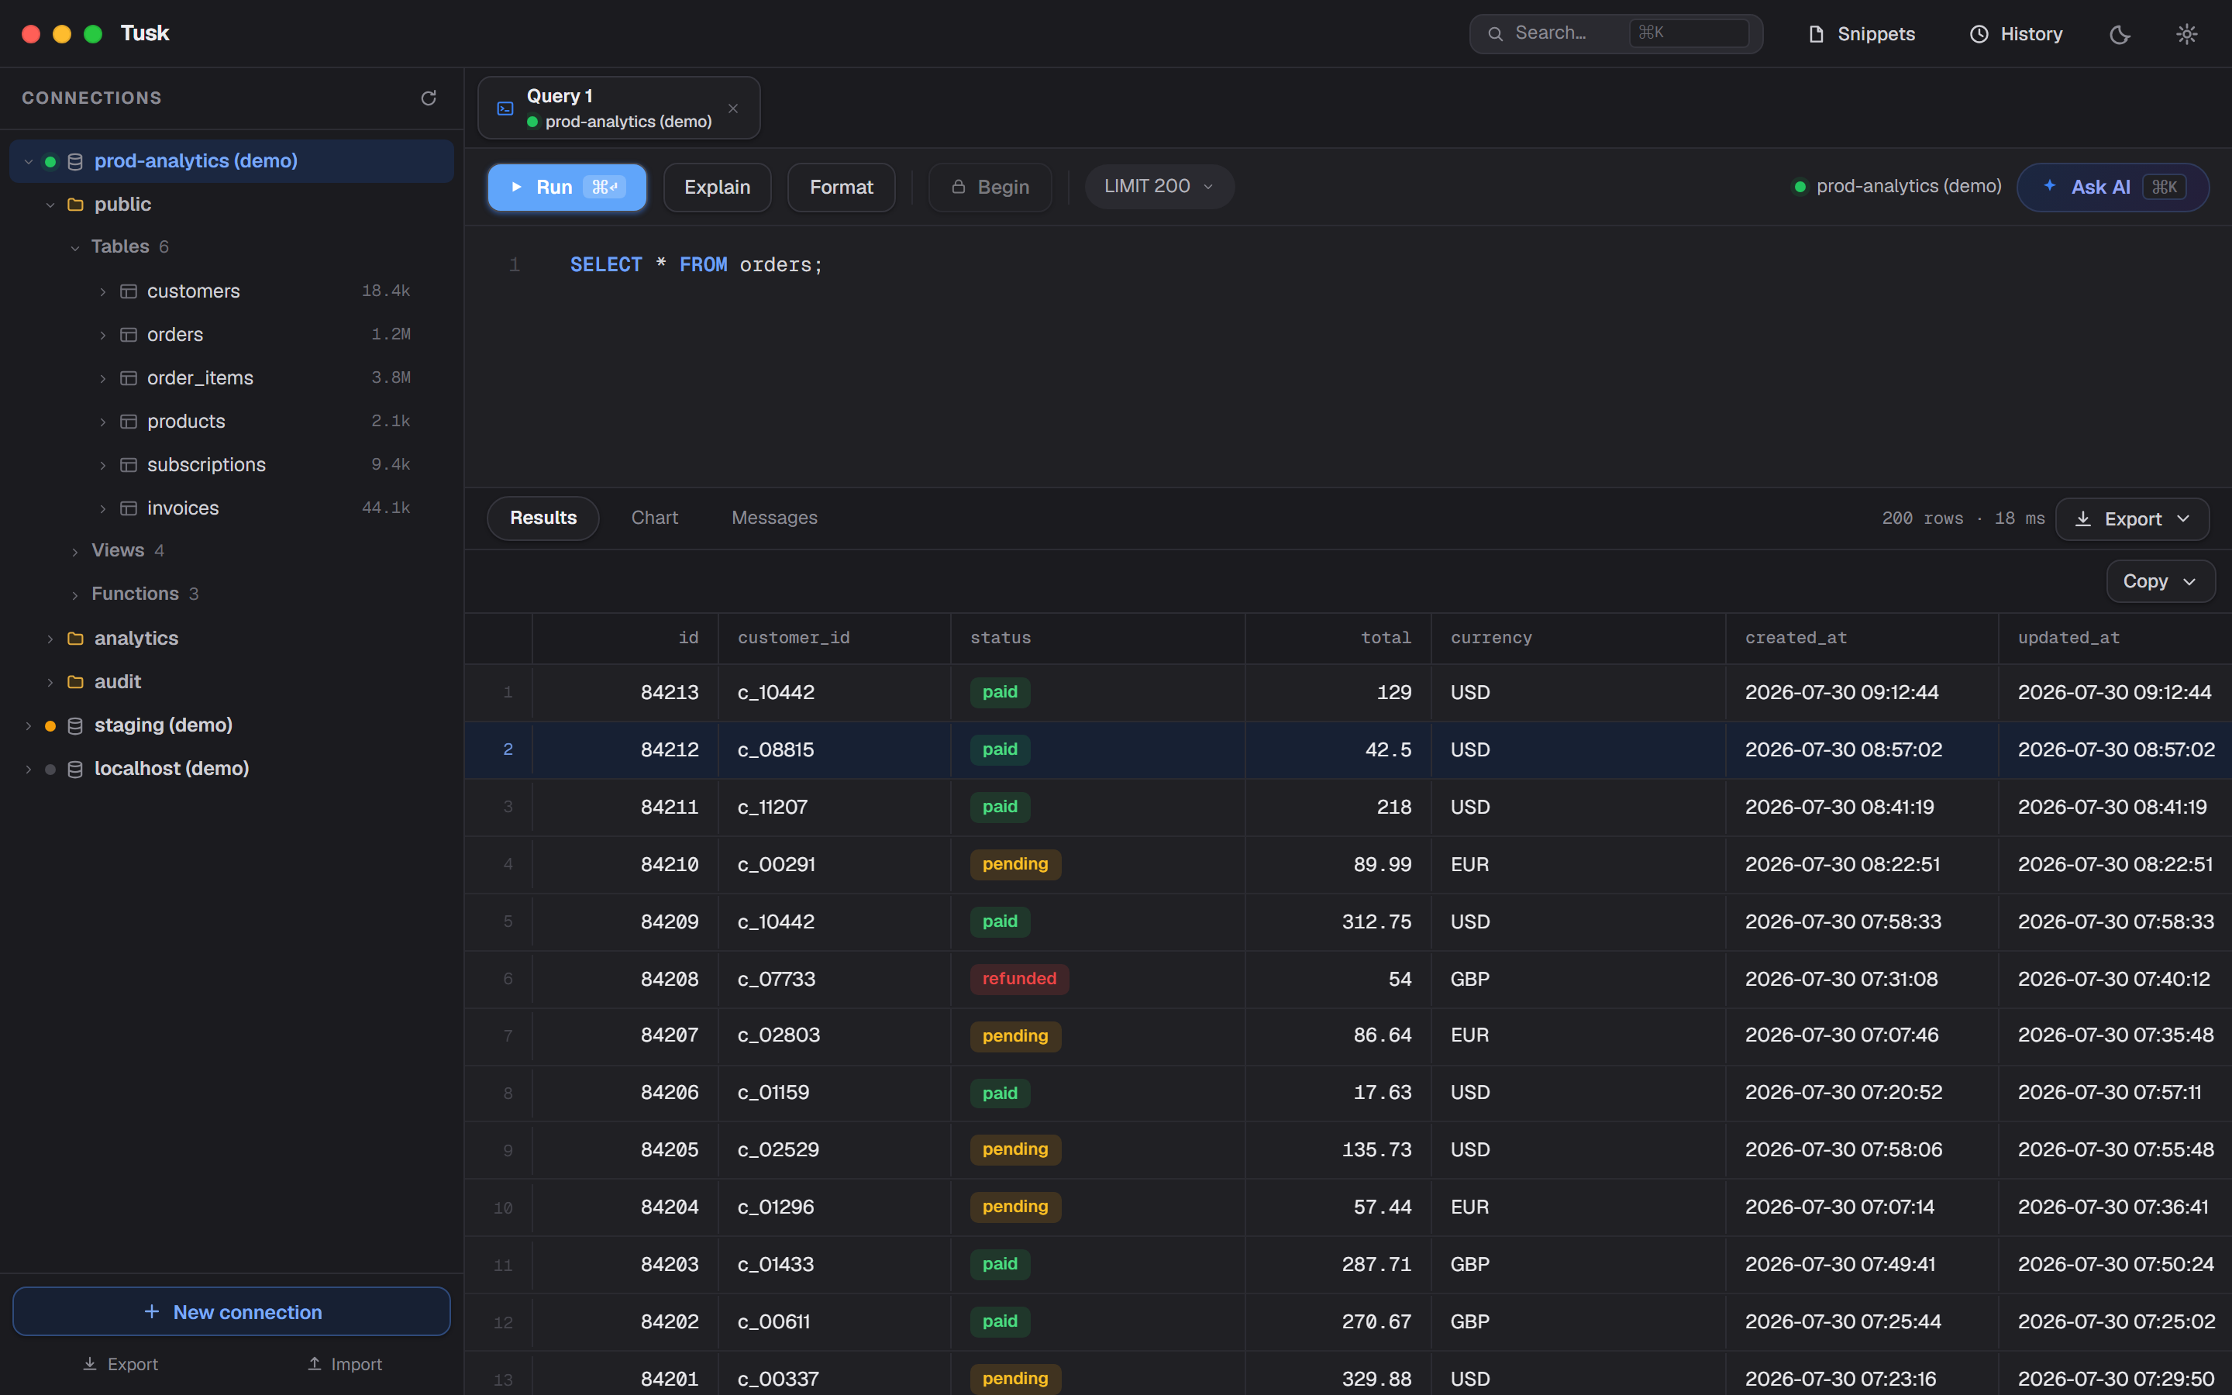Screen dimensions: 2232x1395
Task: Select row number 7 gutter
Action: (508, 1036)
